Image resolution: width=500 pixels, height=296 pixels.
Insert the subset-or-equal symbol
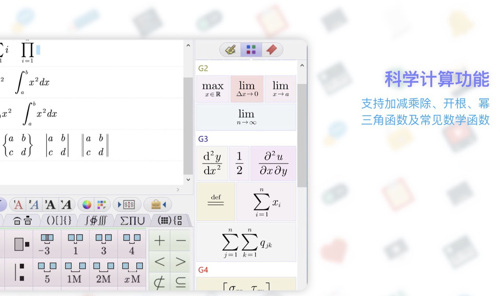point(181,282)
